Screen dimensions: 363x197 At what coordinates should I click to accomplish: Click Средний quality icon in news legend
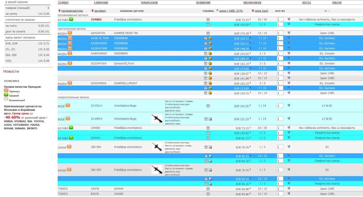(x=6, y=94)
